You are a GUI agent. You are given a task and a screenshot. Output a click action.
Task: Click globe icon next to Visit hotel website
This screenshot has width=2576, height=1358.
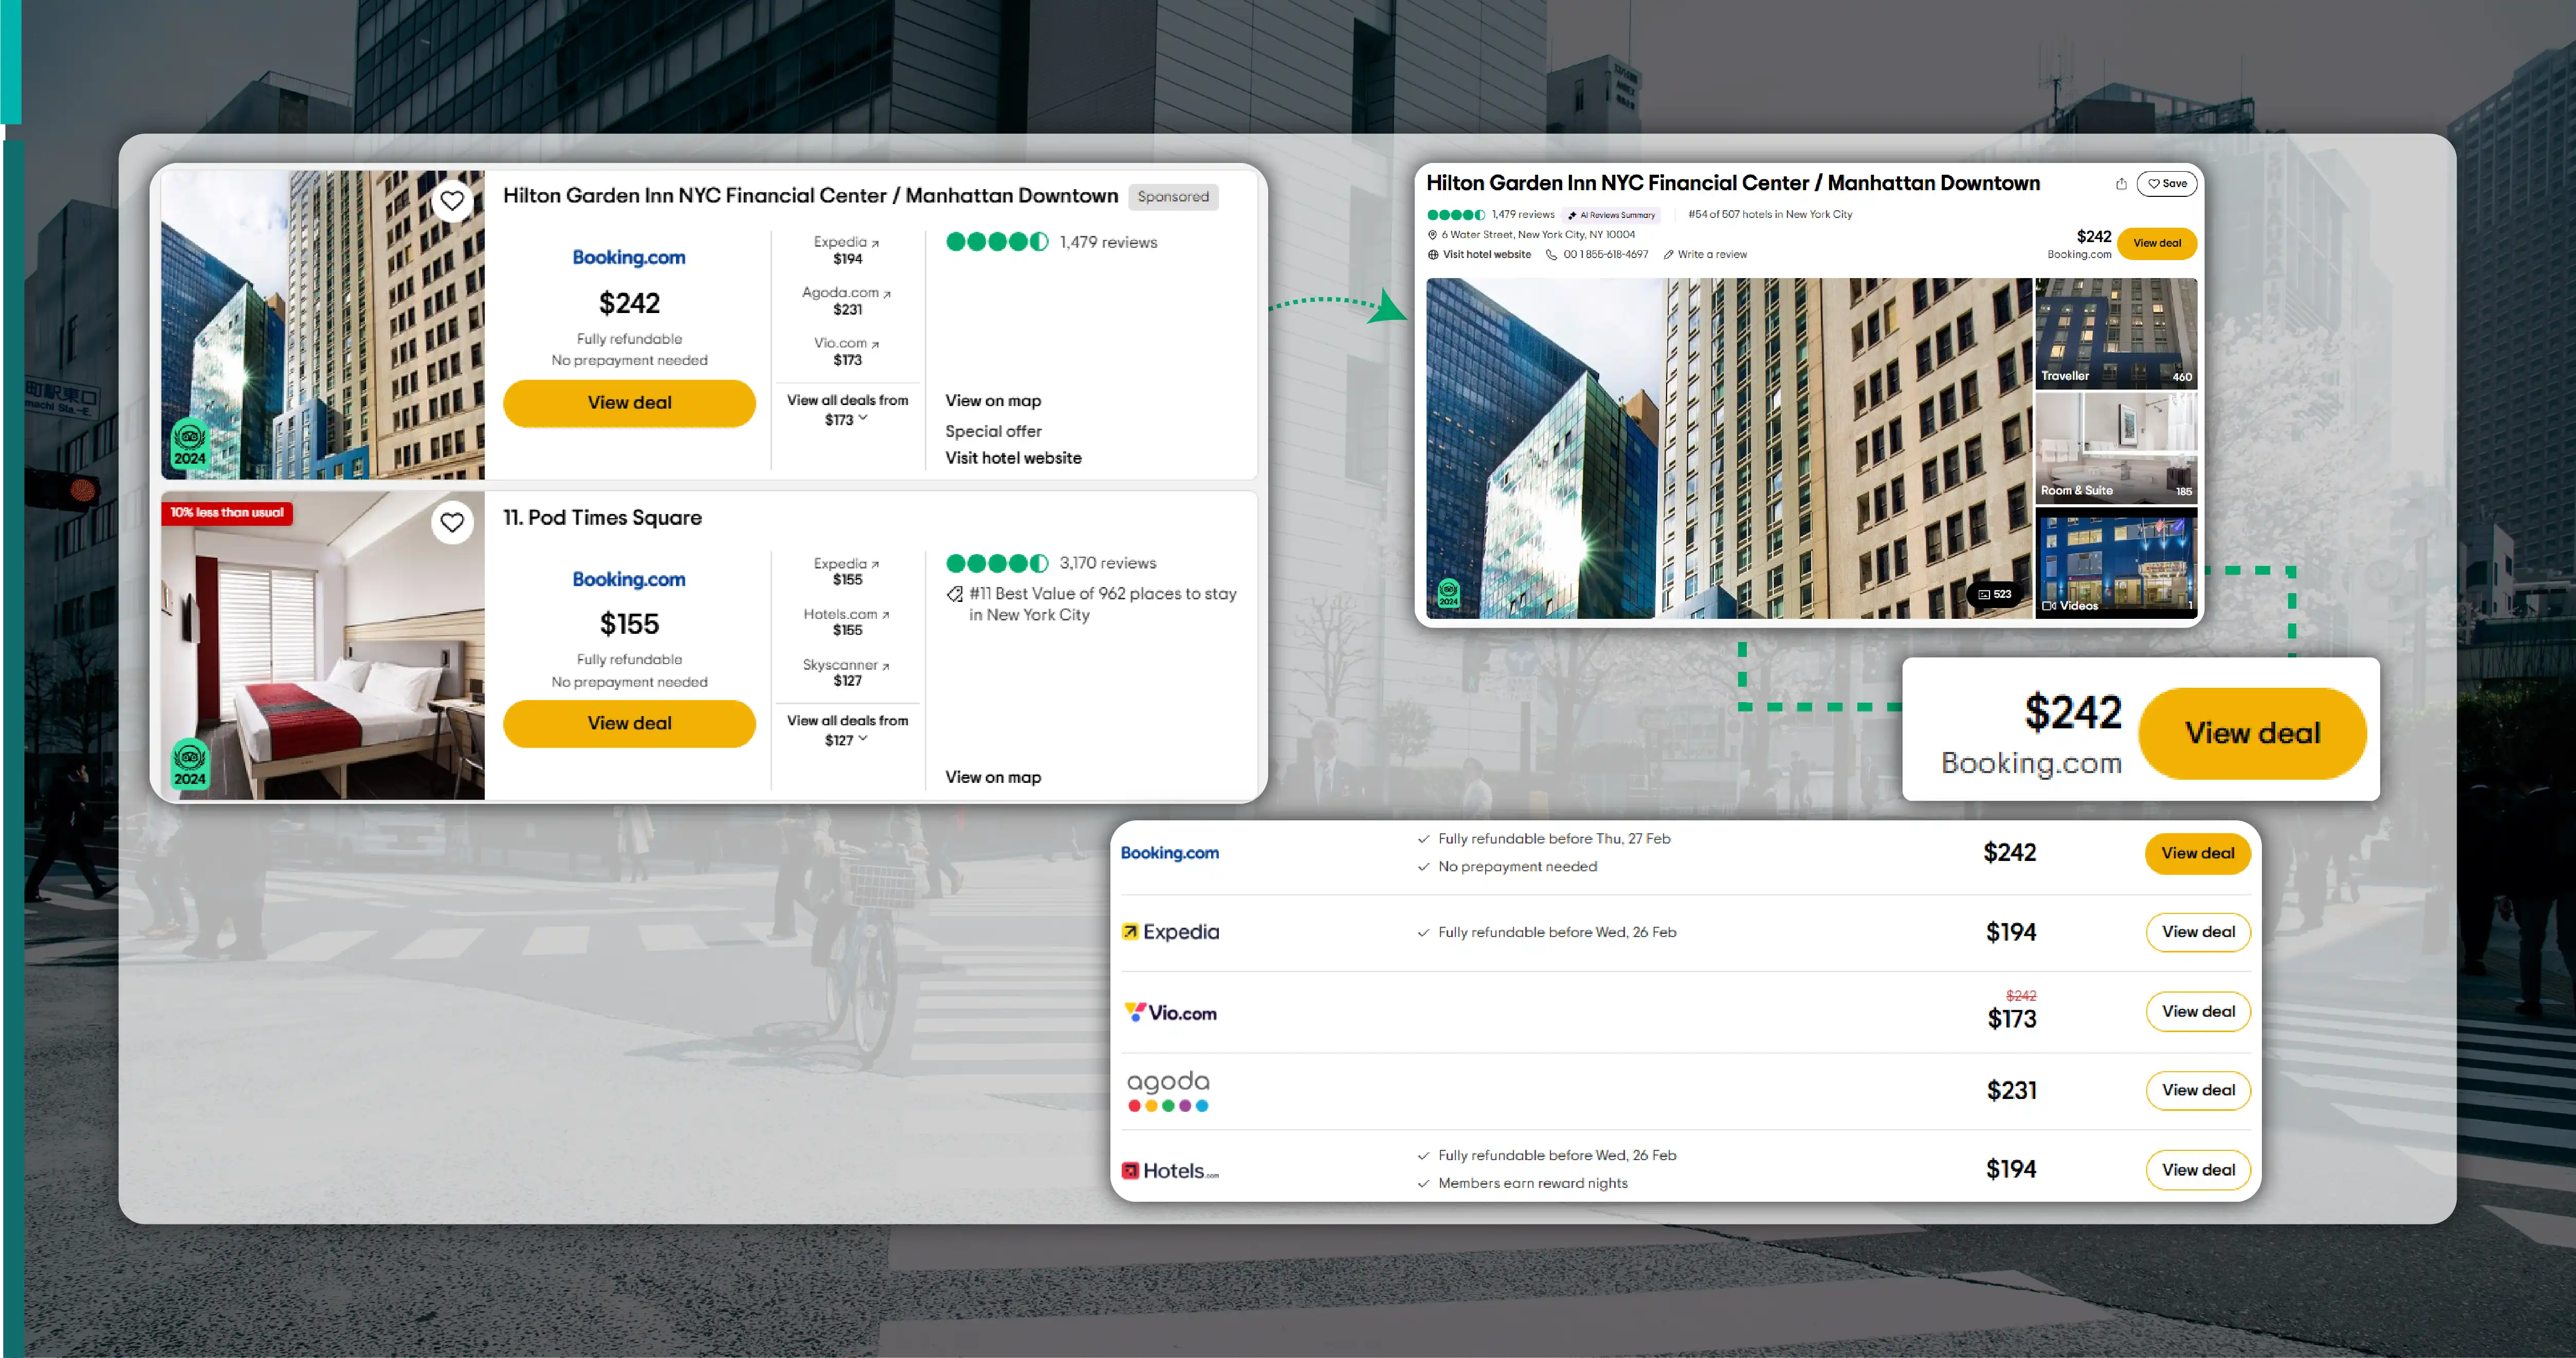pos(1433,255)
